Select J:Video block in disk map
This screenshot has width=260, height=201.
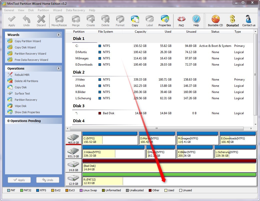(113, 152)
